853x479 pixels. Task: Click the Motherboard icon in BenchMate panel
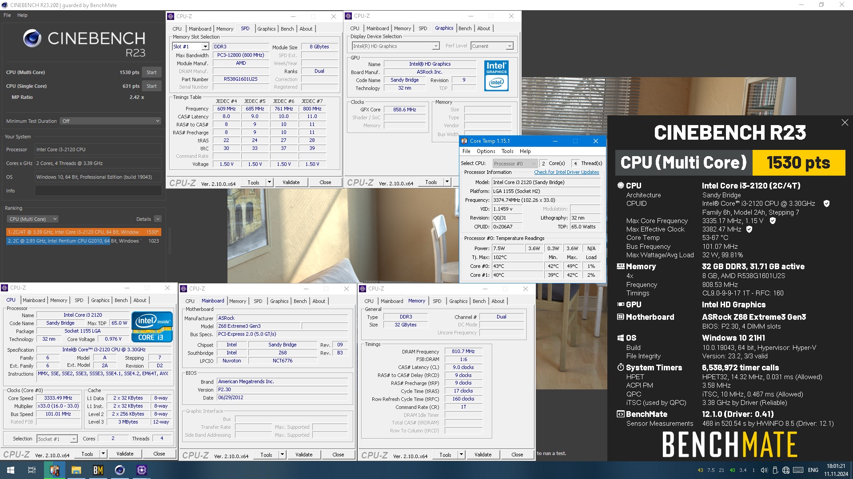click(x=621, y=317)
